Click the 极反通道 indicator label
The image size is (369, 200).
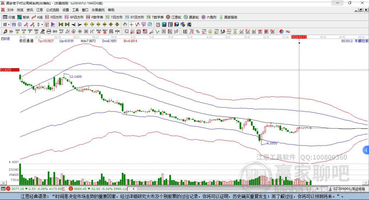pos(26,41)
